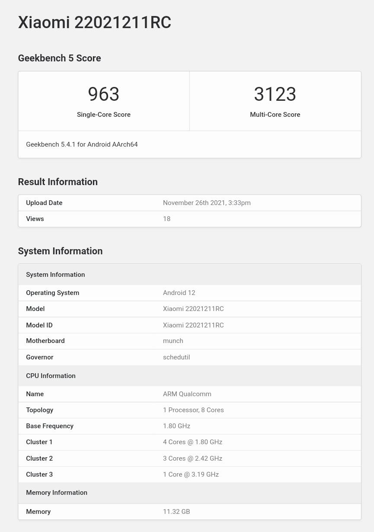Click the Upload Date row
Image resolution: width=374 pixels, height=532 pixels.
tap(44, 202)
